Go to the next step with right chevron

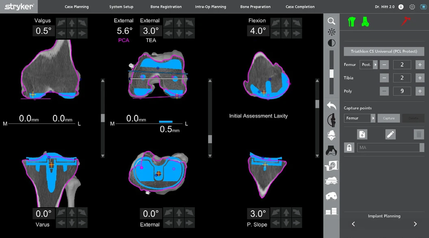(x=415, y=224)
